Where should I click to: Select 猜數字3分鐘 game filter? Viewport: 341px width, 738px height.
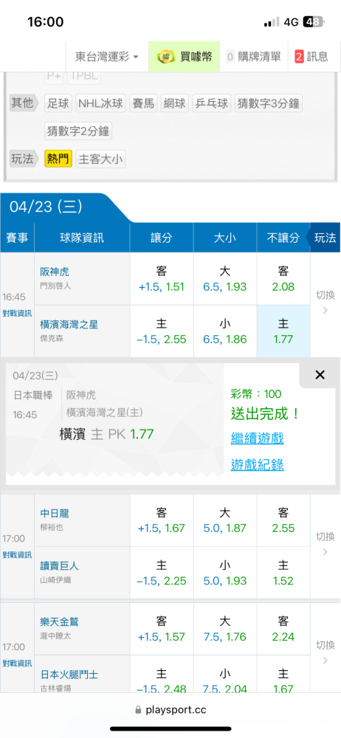269,103
